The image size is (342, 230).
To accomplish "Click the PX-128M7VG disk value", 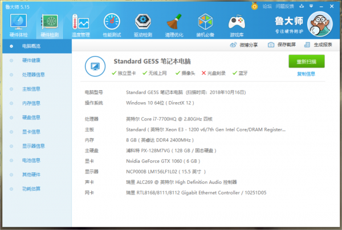I will click(171, 151).
